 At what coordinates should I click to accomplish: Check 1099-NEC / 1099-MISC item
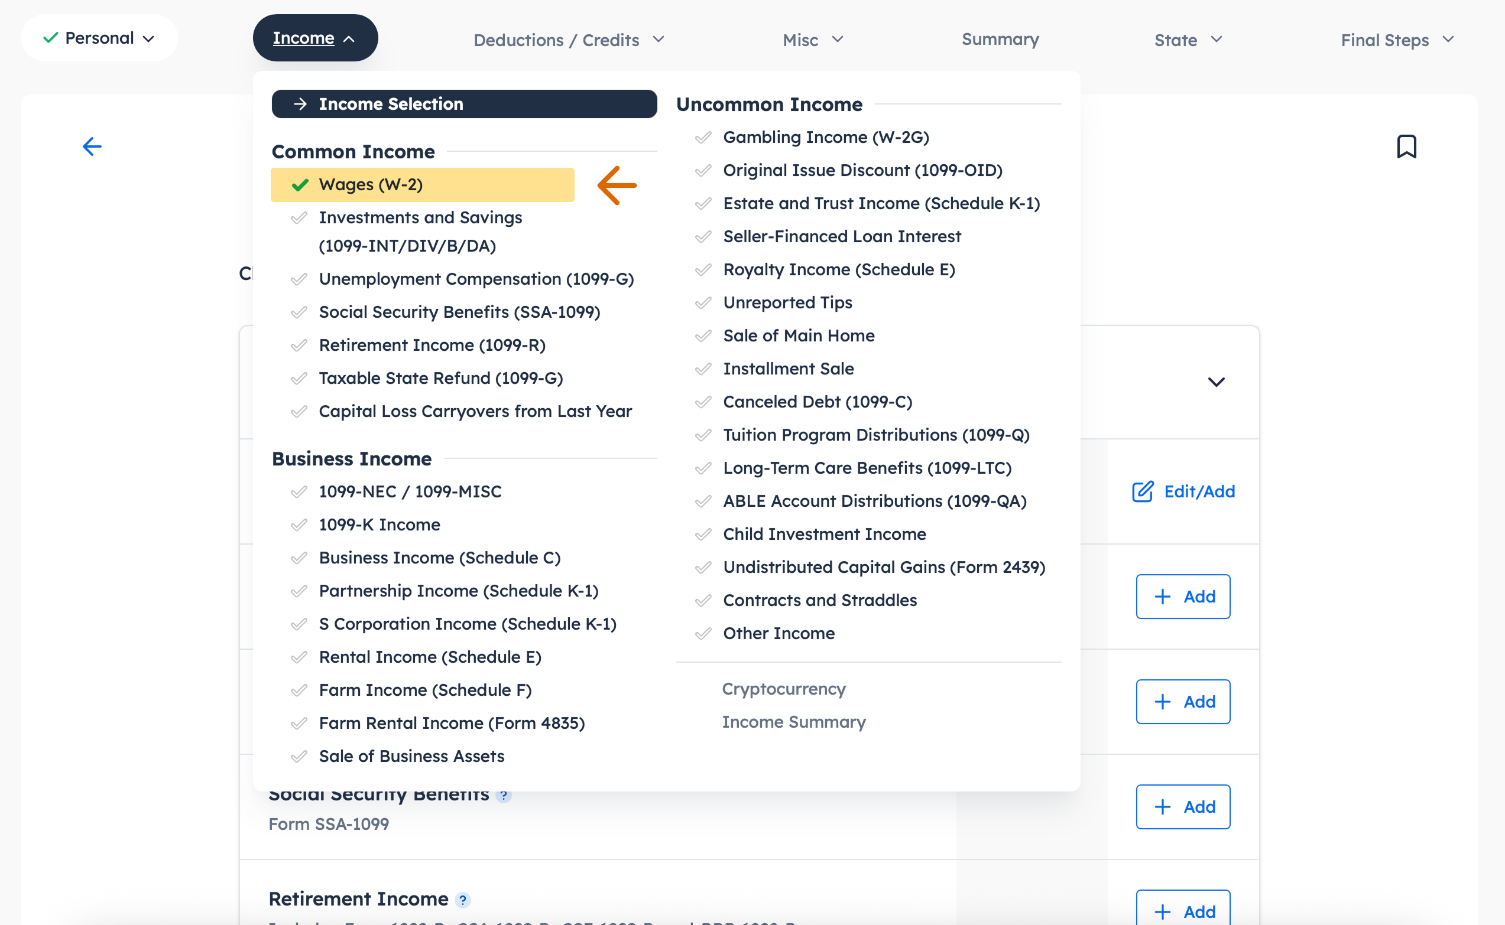(299, 491)
